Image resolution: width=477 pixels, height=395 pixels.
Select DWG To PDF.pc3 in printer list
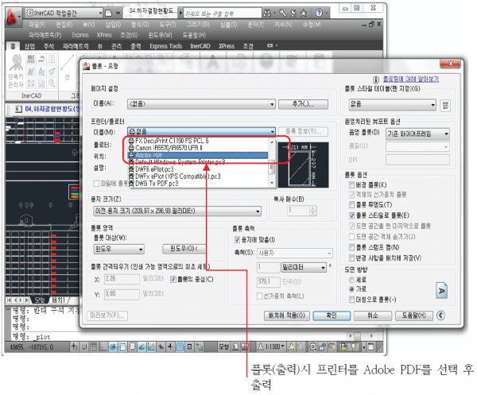(198, 184)
